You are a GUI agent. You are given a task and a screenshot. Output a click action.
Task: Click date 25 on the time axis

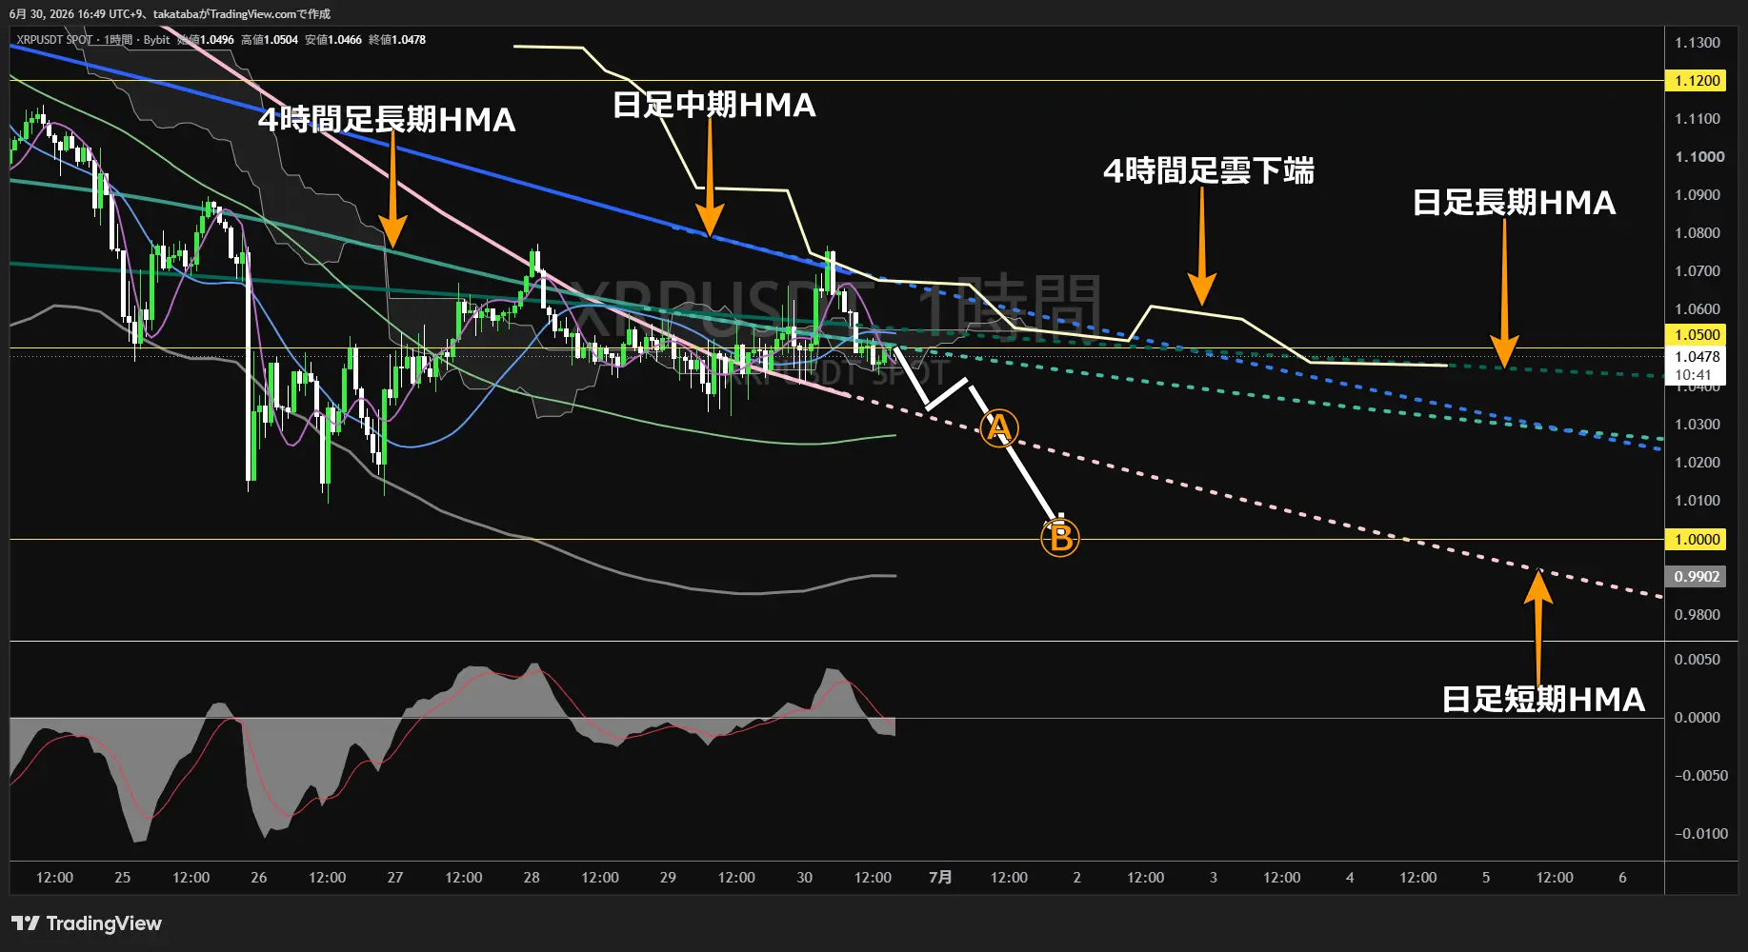pyautogui.click(x=123, y=878)
